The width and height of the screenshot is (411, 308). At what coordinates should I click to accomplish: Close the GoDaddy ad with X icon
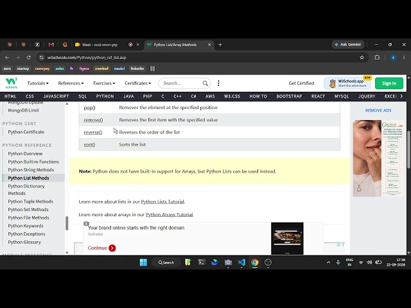point(86,224)
